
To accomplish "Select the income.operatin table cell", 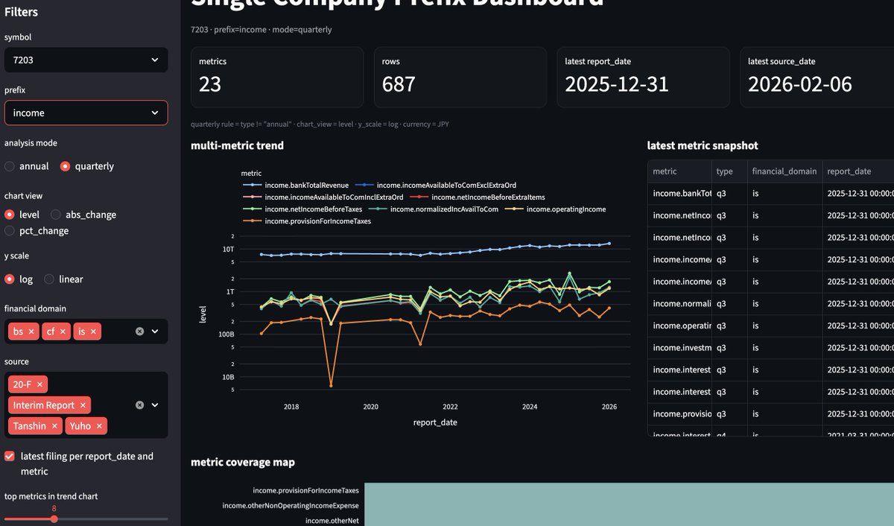I will 679,326.
